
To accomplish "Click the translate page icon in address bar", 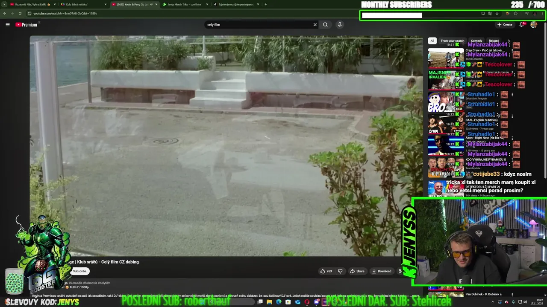I will pos(490,14).
